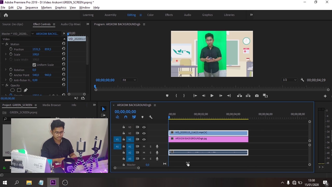The height and width of the screenshot is (187, 332).
Task: Expand the Scale parameter
Action: click(6, 54)
